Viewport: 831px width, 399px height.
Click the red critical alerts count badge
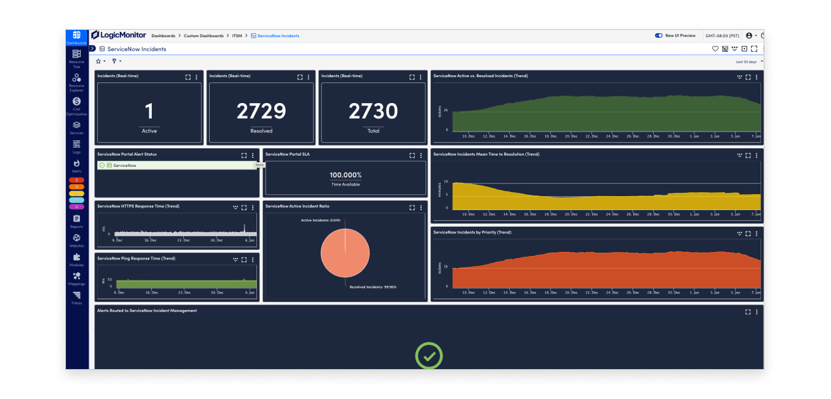point(77,180)
